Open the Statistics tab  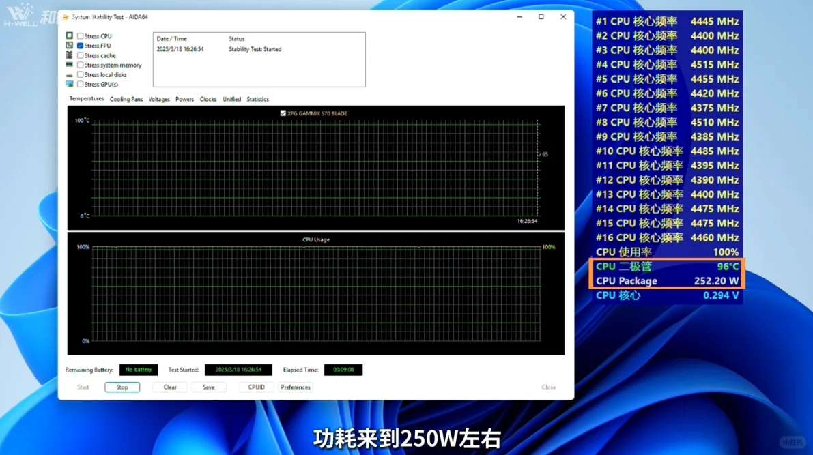pyautogui.click(x=258, y=99)
